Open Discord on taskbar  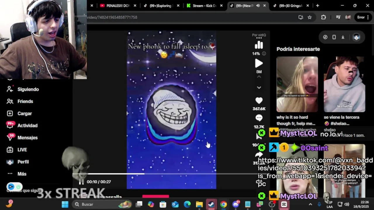click(236, 204)
